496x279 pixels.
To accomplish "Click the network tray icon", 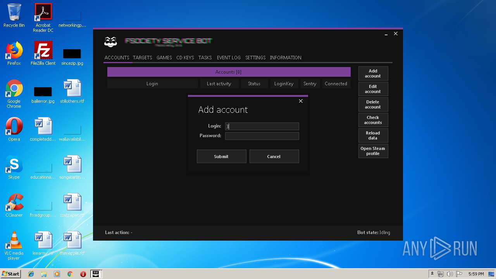I will click(x=441, y=274).
